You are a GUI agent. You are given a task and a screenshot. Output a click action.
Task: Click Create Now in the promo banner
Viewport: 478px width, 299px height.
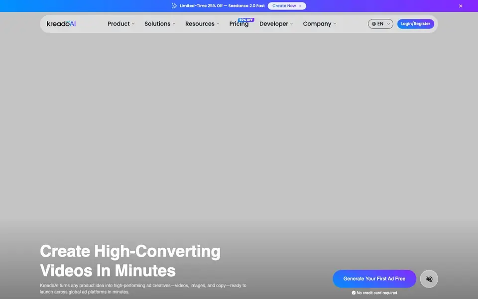pos(287,6)
